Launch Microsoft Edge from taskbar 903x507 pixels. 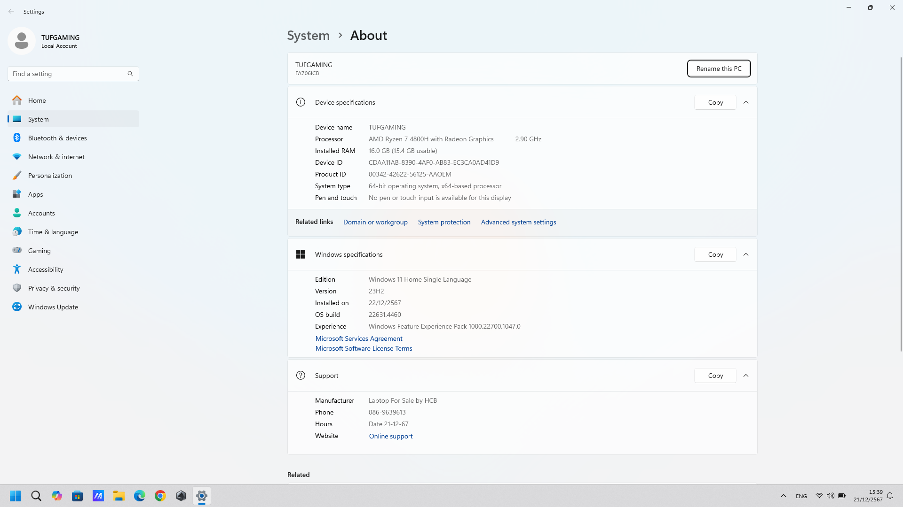click(x=140, y=496)
